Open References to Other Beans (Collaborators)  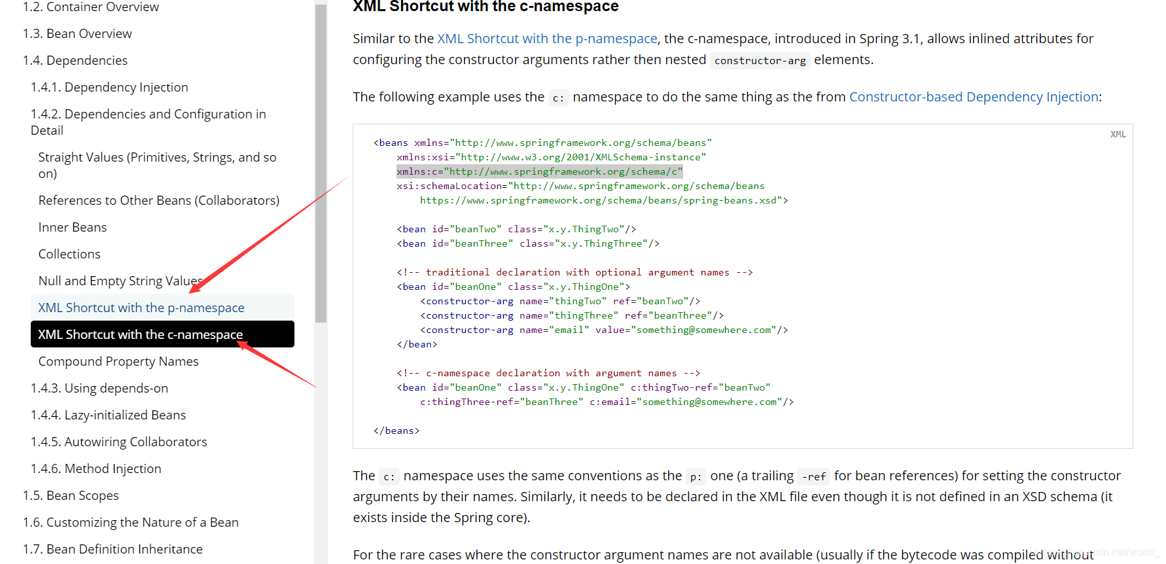pos(159,200)
